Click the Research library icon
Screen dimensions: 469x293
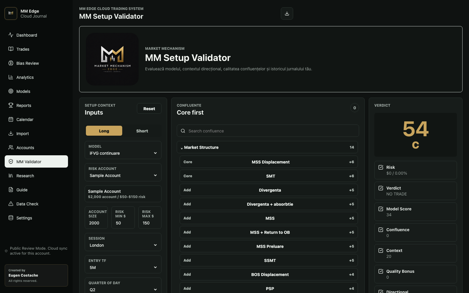click(11, 176)
